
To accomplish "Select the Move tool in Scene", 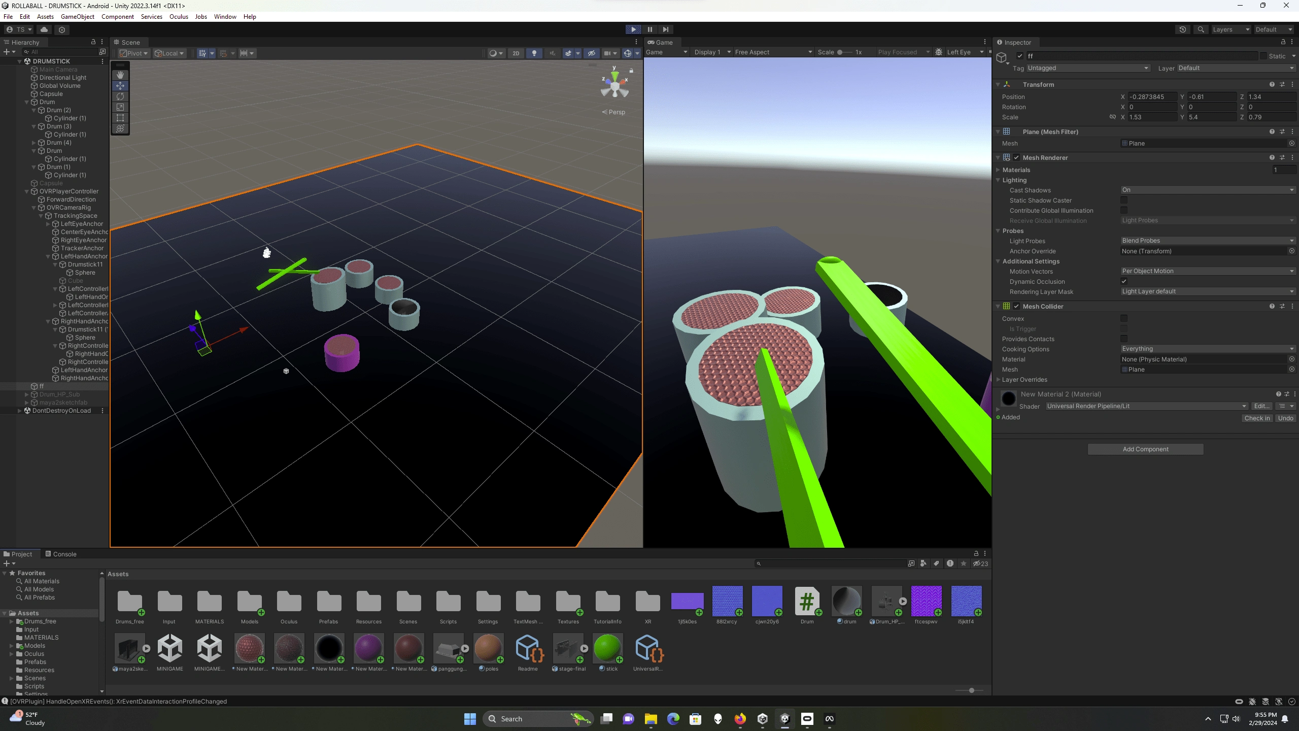I will click(120, 86).
